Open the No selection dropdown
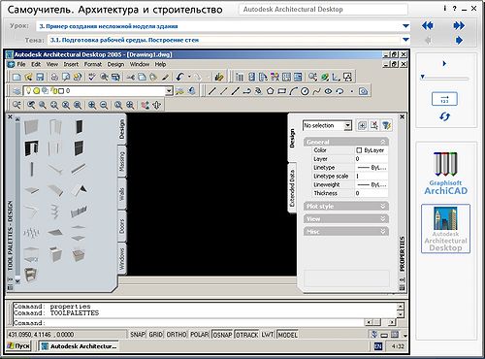This screenshot has height=359, width=485. (347, 125)
